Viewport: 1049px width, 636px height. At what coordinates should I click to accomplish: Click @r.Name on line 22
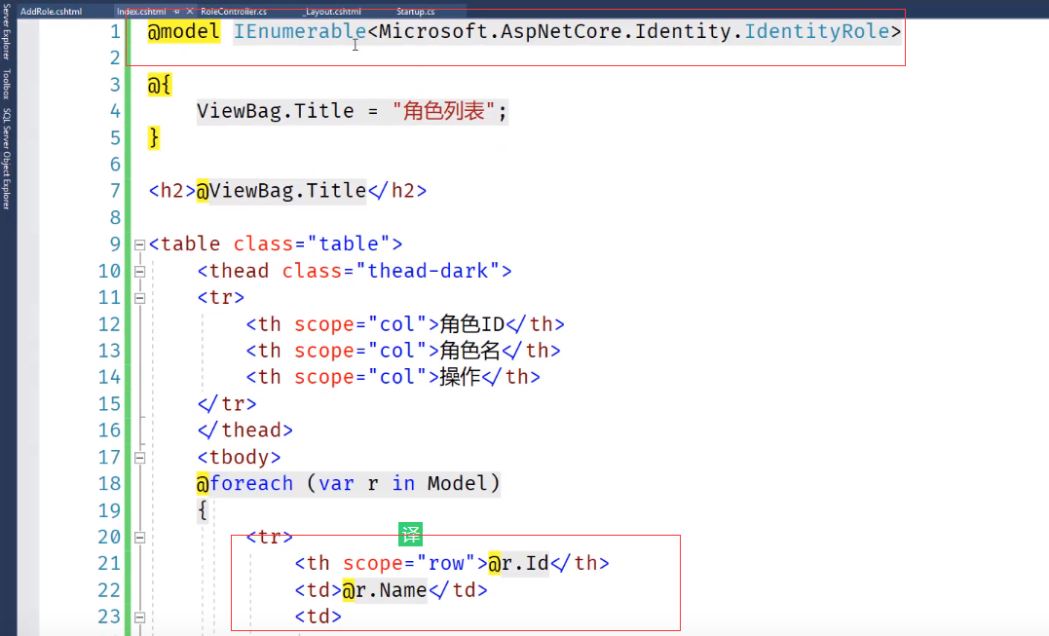coord(385,590)
